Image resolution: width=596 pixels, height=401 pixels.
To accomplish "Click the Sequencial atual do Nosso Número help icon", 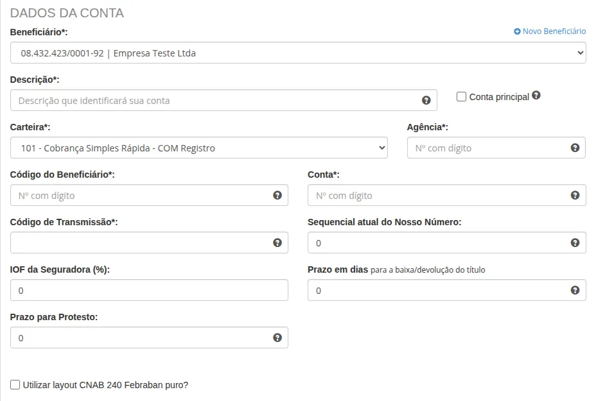I will (574, 243).
